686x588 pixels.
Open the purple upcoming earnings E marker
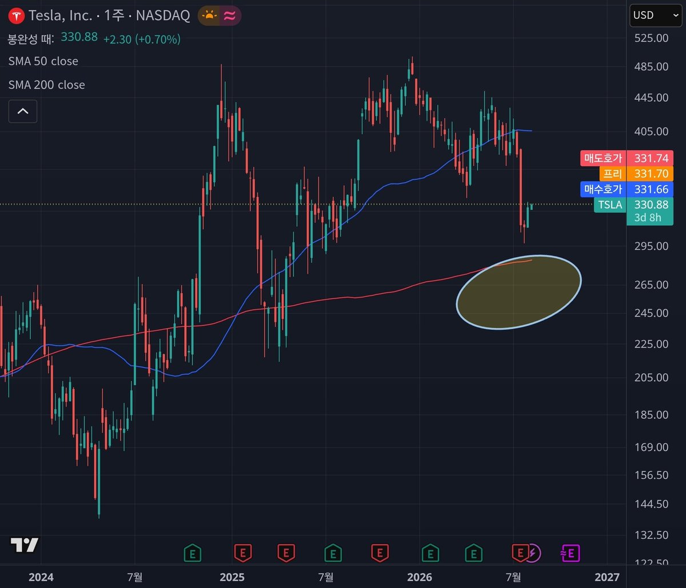pos(570,553)
